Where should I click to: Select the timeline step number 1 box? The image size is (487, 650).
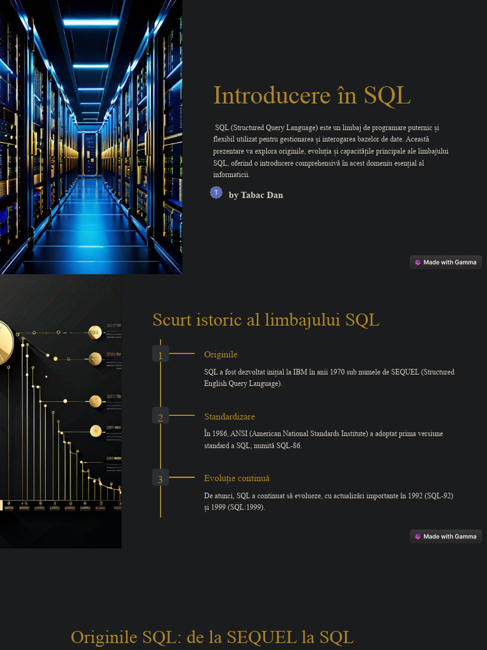click(160, 354)
